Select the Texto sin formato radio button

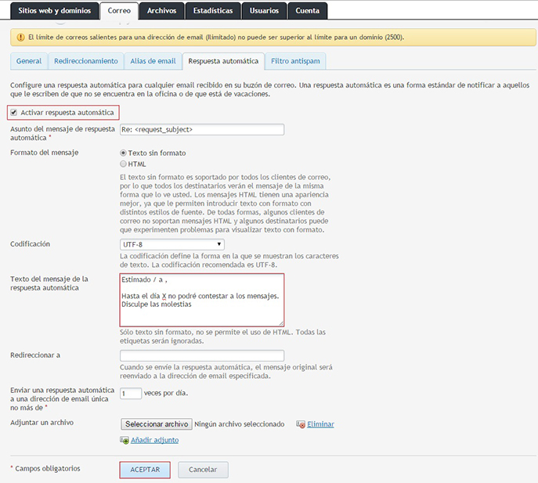tap(123, 153)
